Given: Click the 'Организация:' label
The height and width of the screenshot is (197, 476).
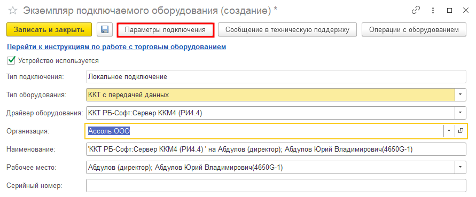Looking at the screenshot, I should pos(28,131).
